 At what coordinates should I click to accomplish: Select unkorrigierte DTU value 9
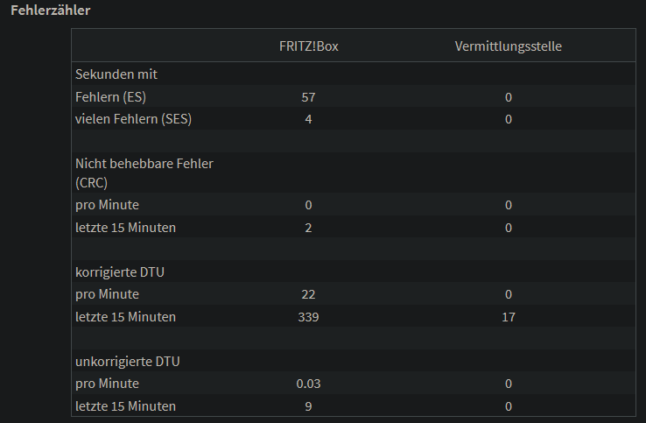(308, 406)
